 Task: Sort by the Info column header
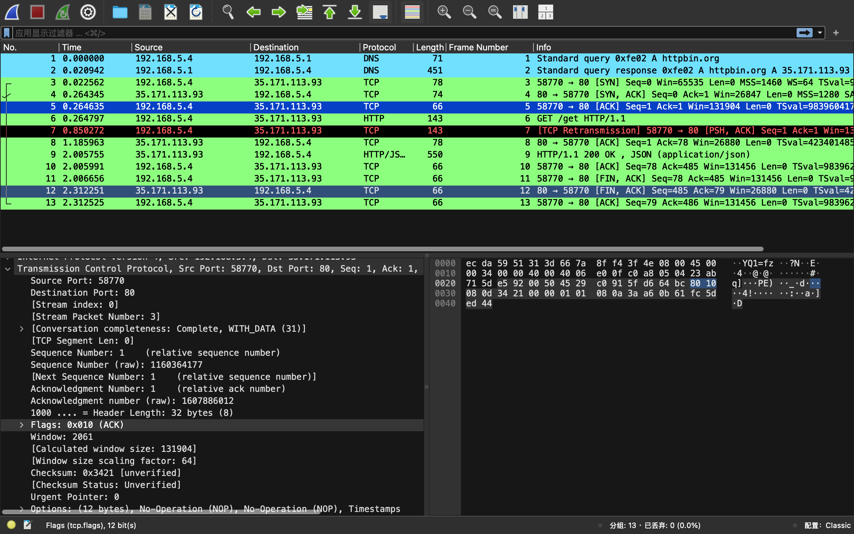(693, 47)
